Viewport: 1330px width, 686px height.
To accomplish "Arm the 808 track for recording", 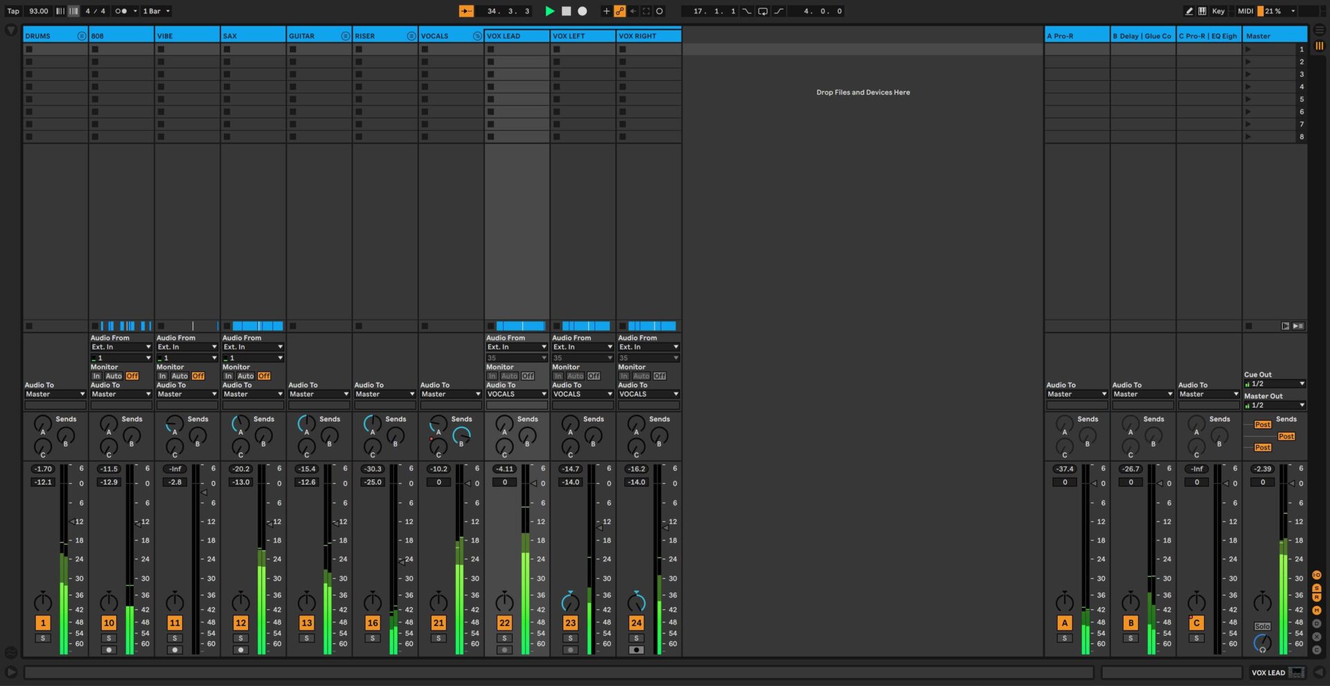I will [x=109, y=649].
